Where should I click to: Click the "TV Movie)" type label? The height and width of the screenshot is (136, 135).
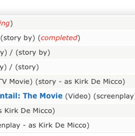click(x=16, y=82)
